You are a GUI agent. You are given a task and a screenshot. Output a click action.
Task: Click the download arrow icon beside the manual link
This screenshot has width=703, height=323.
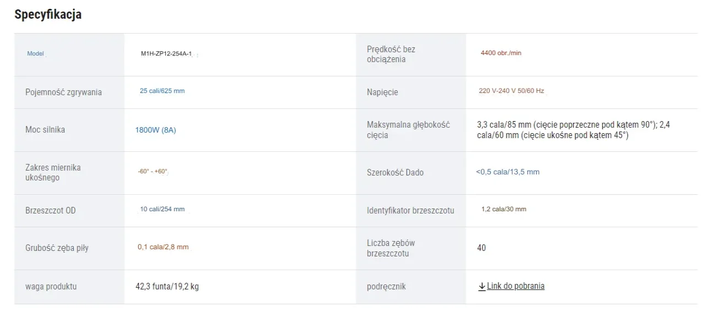point(482,286)
